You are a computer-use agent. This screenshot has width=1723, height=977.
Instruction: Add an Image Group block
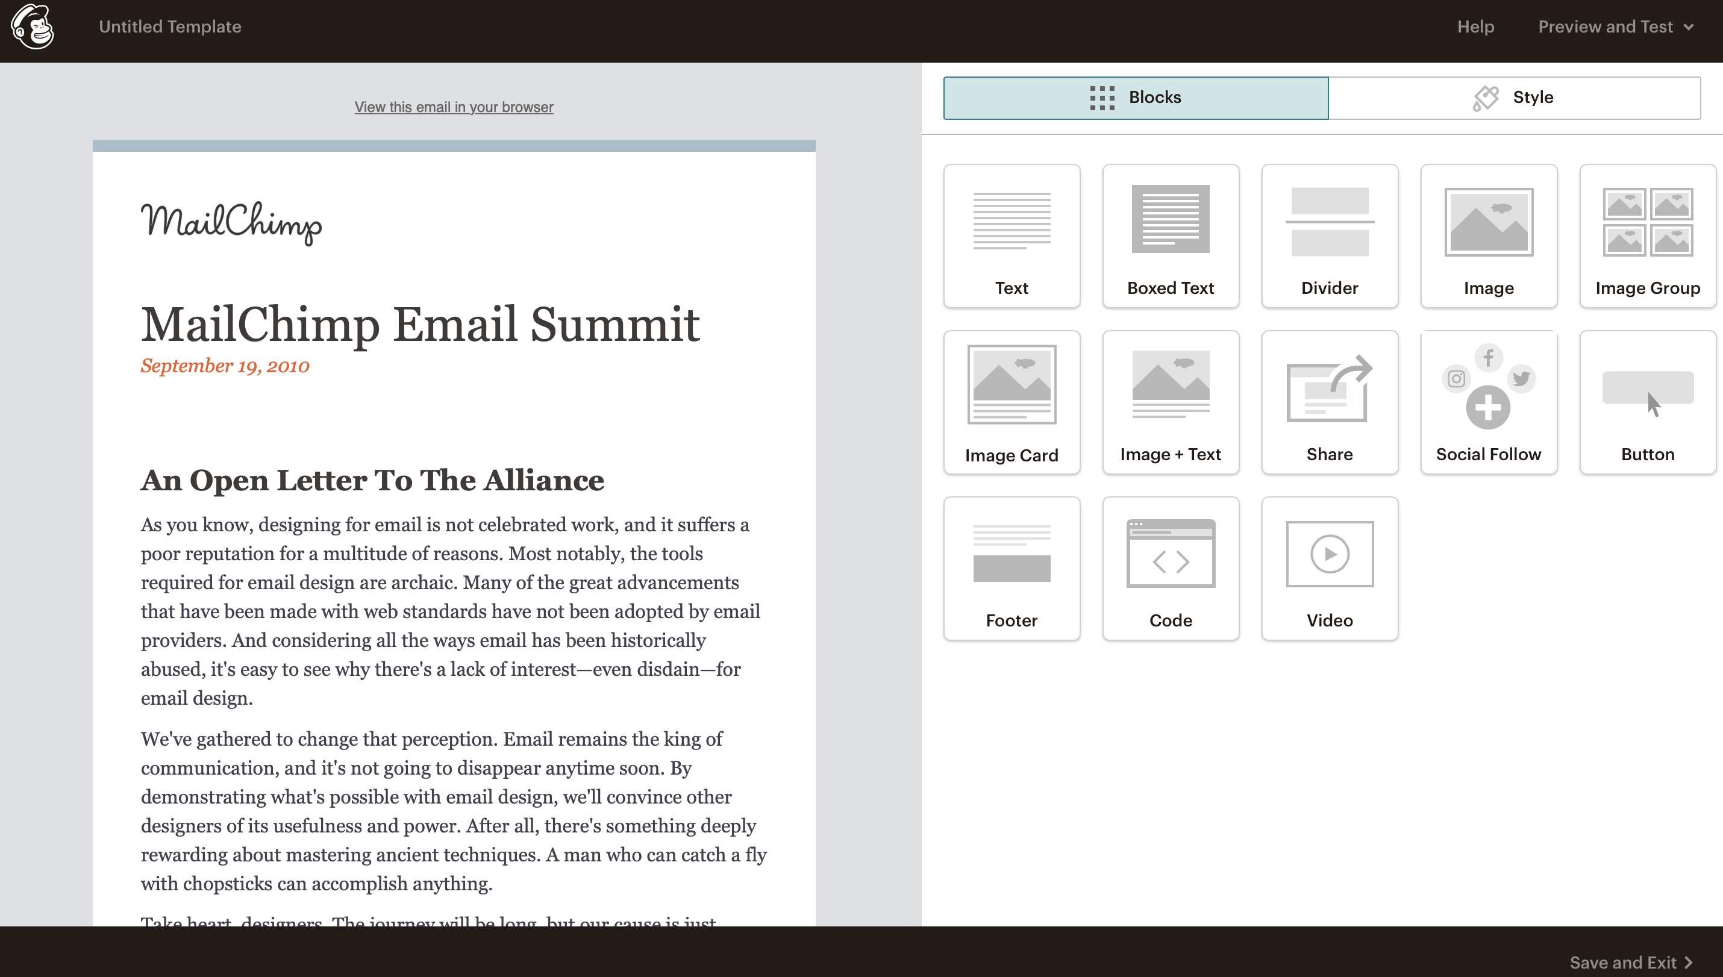click(x=1648, y=236)
